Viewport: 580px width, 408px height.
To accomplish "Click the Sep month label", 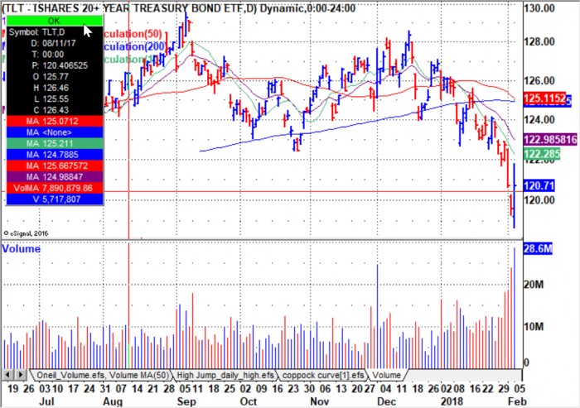I will pyautogui.click(x=186, y=401).
